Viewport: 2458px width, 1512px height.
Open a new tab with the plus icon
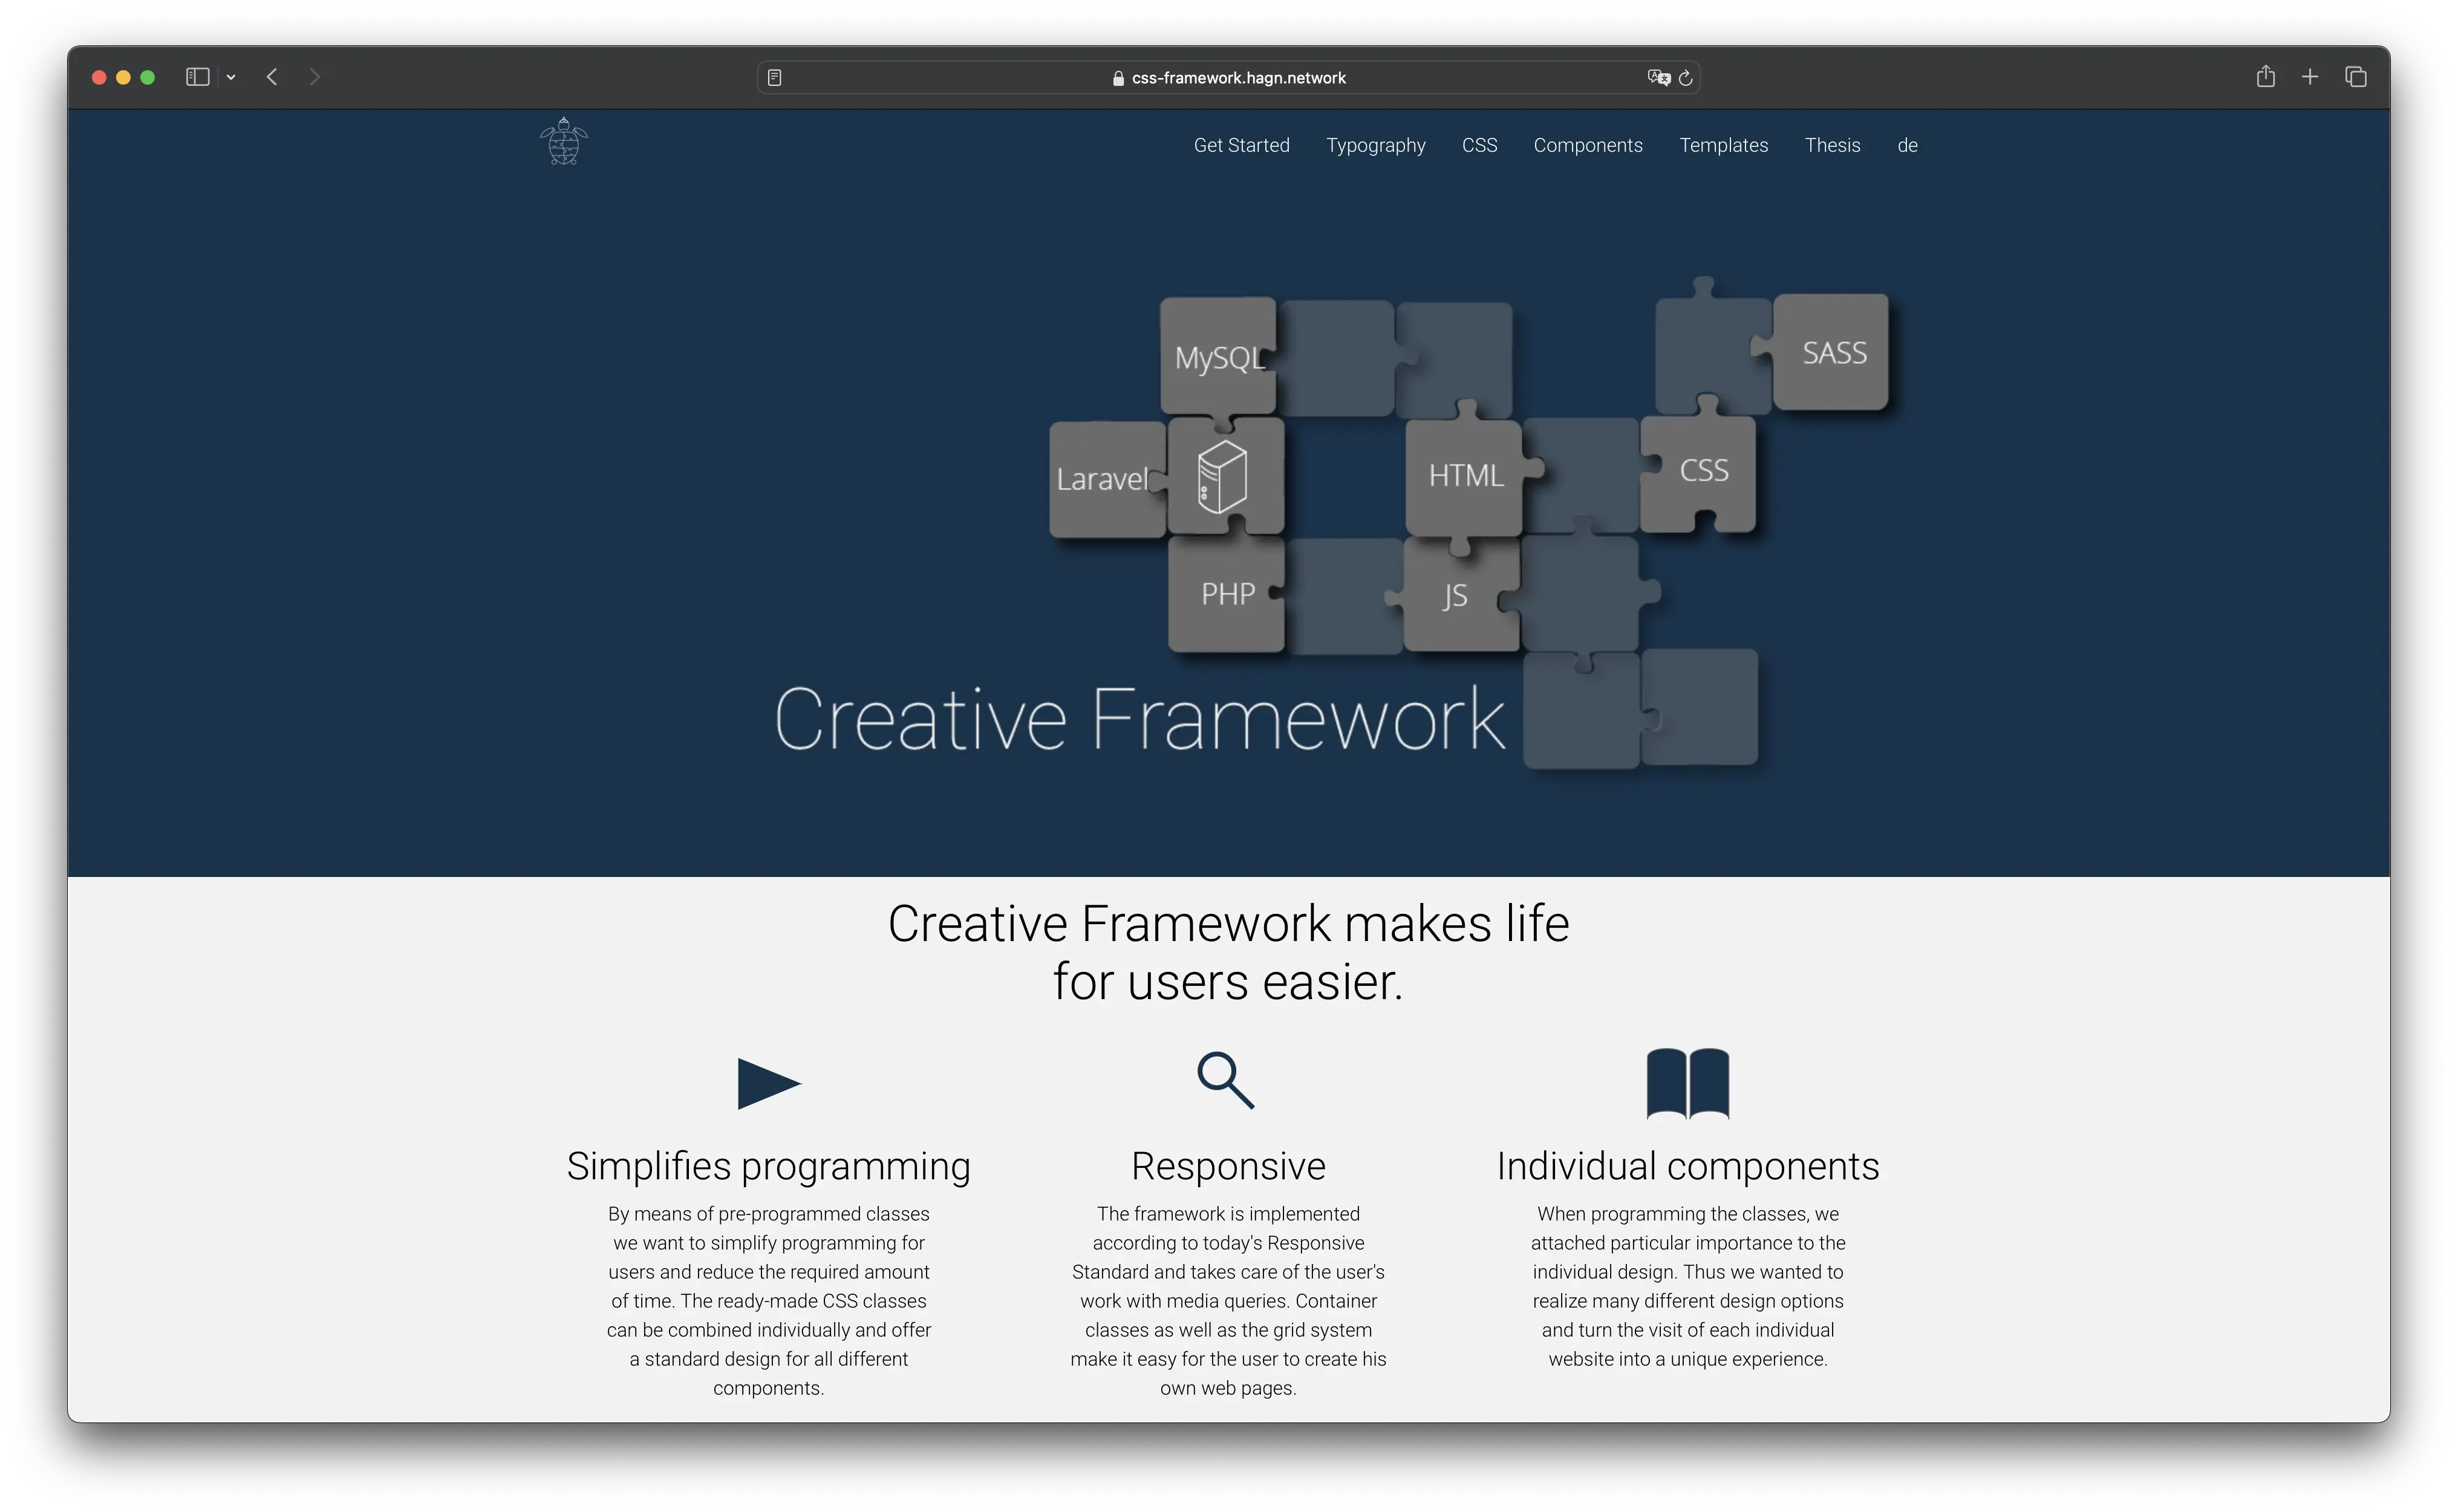[x=2310, y=77]
